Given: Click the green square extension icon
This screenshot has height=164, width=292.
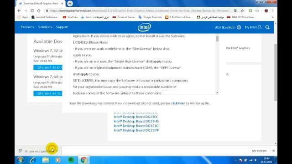Looking at the screenshot, I should (x=250, y=11).
